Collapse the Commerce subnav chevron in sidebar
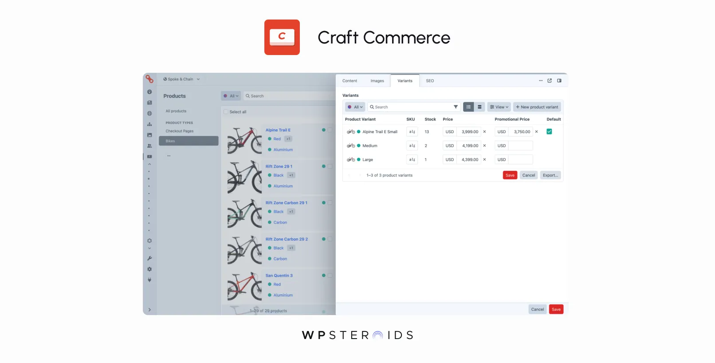Viewport: 715px width, 363px height. click(x=149, y=164)
